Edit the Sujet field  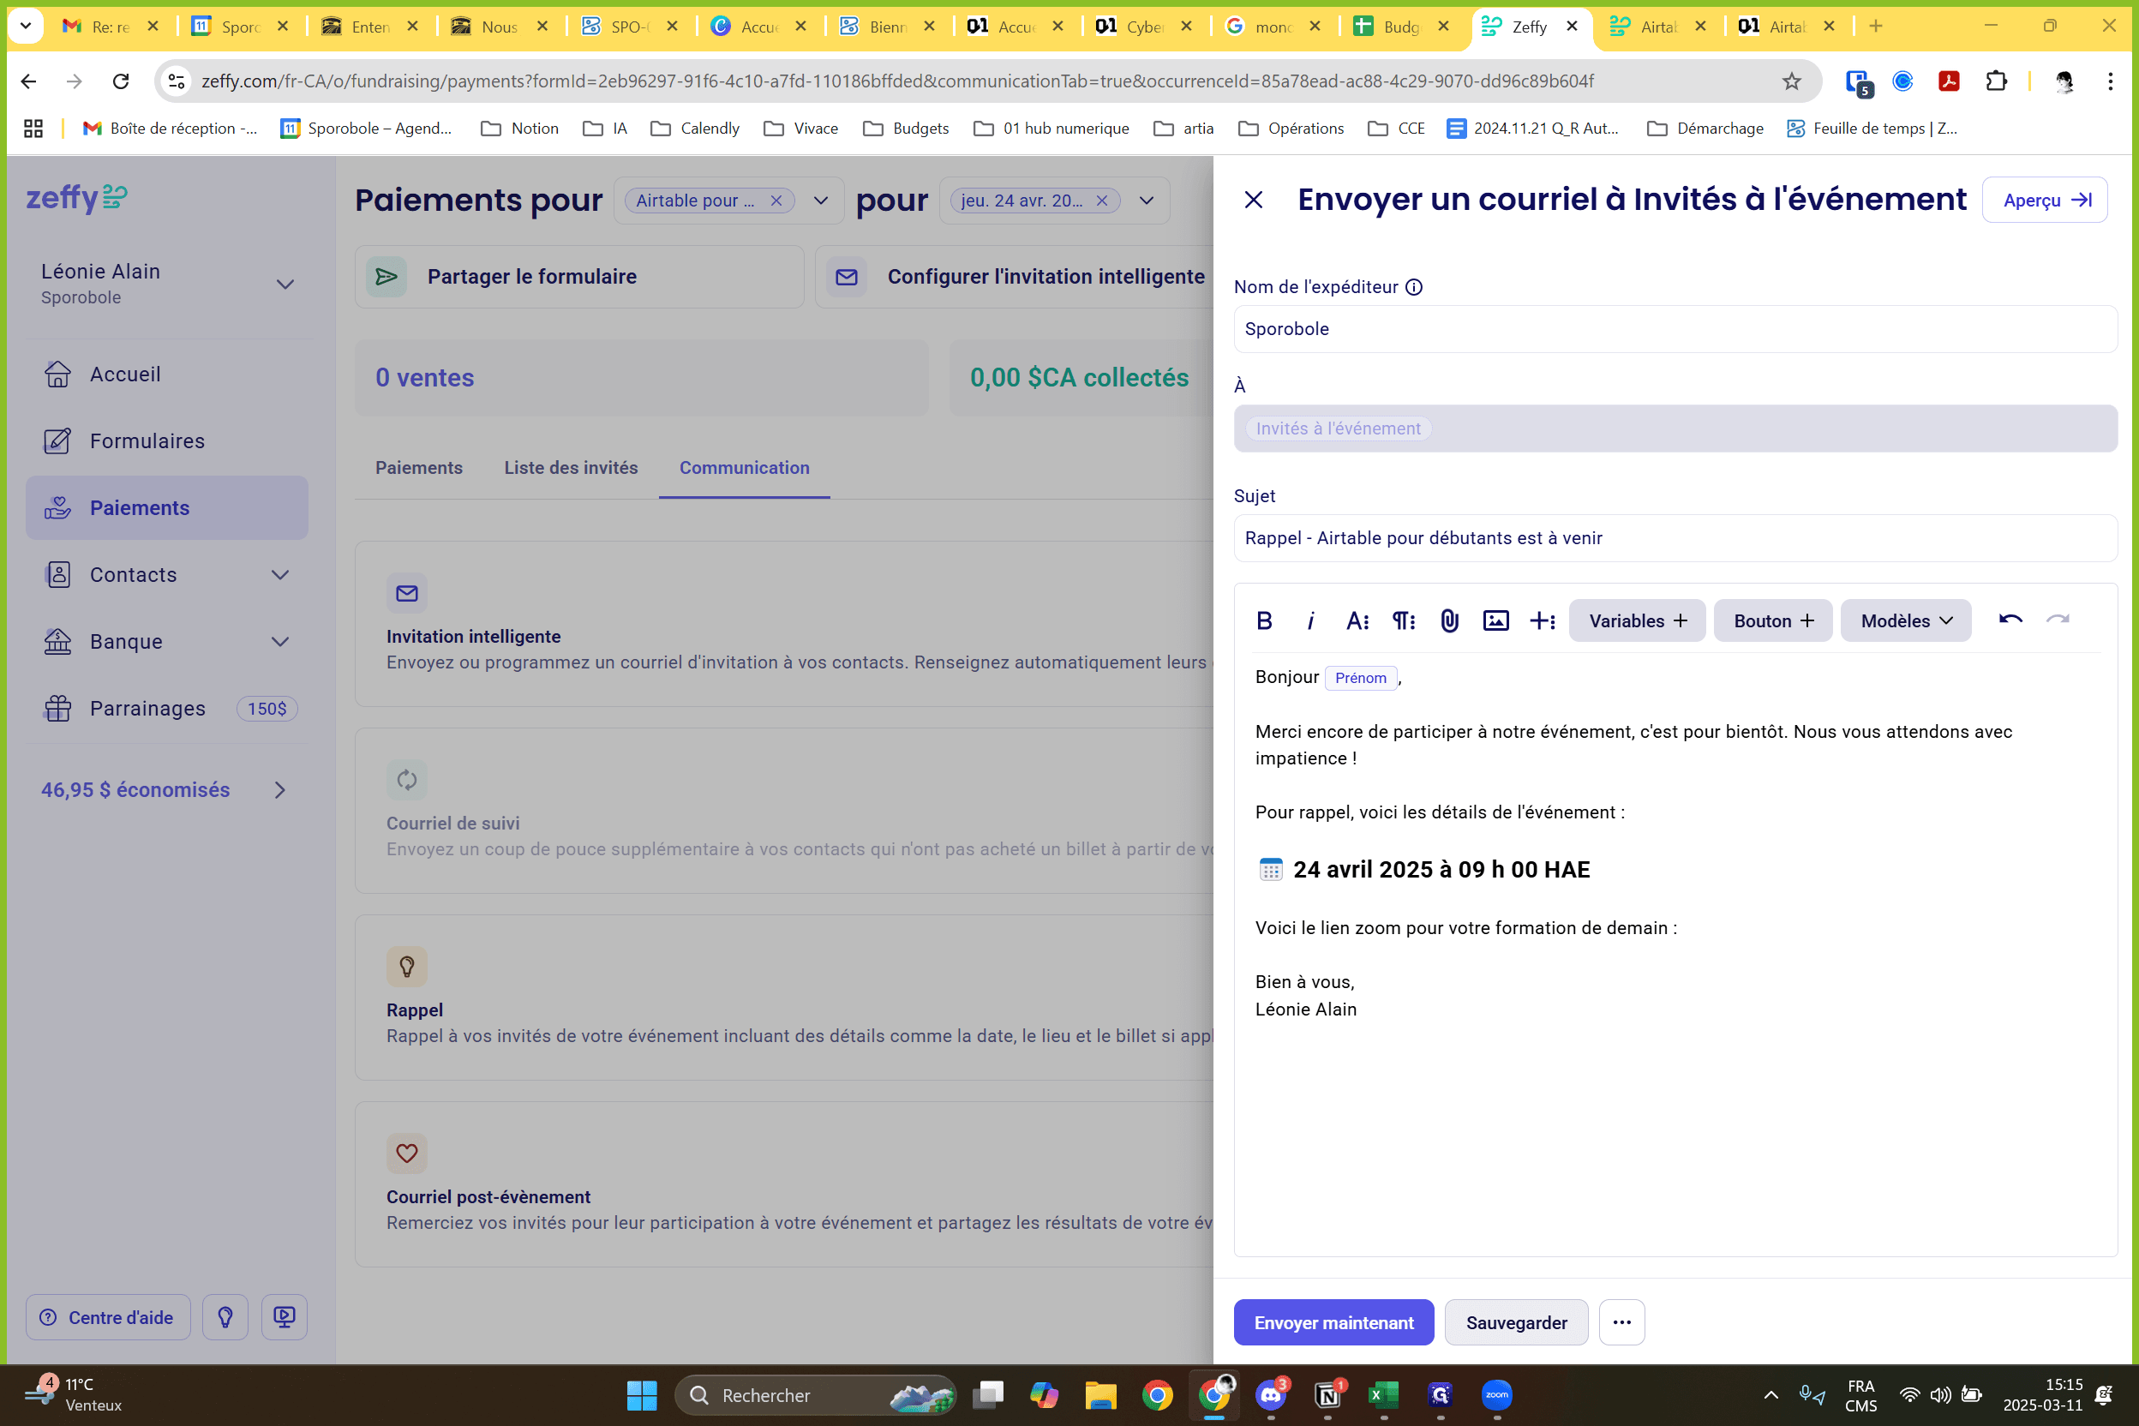coord(1675,538)
